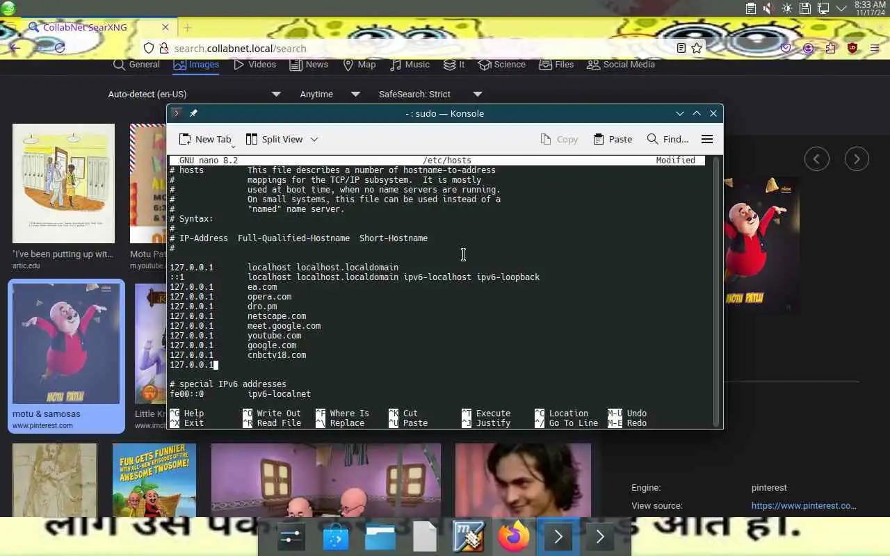This screenshot has height=556, width=890.
Task: Open the Pocket toolbar icon
Action: [786, 48]
